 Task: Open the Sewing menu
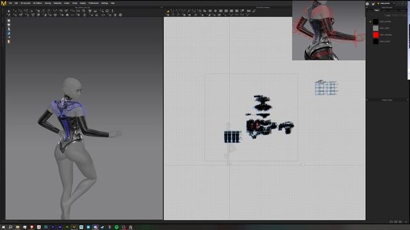48,3
